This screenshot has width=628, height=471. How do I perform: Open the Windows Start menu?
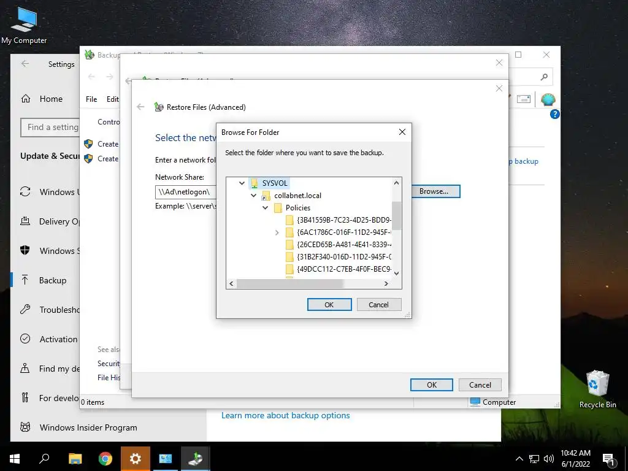coord(15,459)
